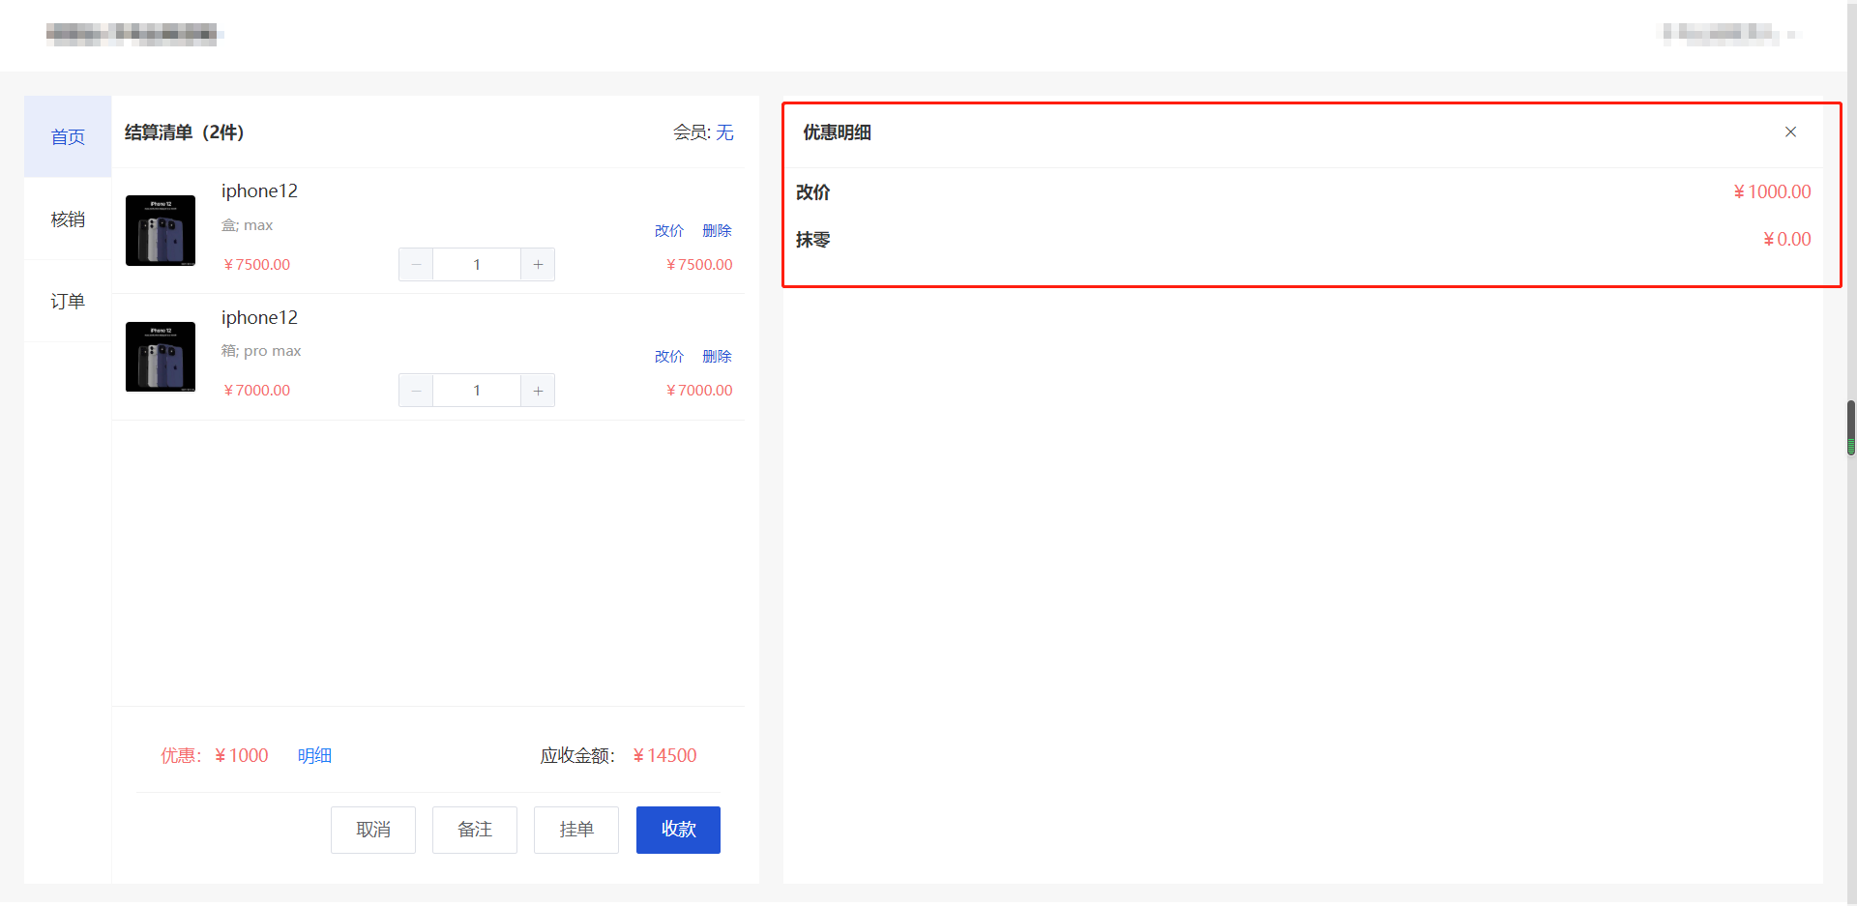
Task: Close the 优惠明细 discount panel
Action: pyautogui.click(x=1790, y=132)
